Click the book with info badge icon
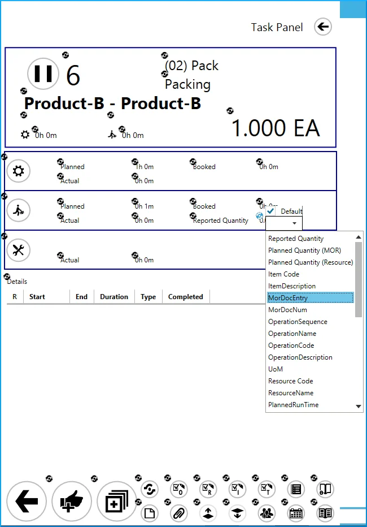367x527 pixels. (325, 489)
